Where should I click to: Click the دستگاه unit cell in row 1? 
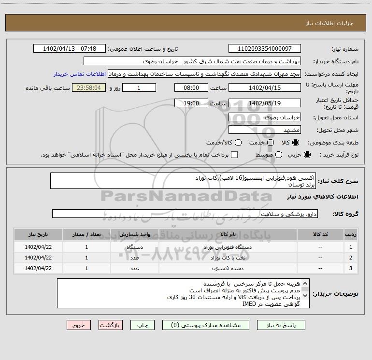pyautogui.click(x=134, y=247)
